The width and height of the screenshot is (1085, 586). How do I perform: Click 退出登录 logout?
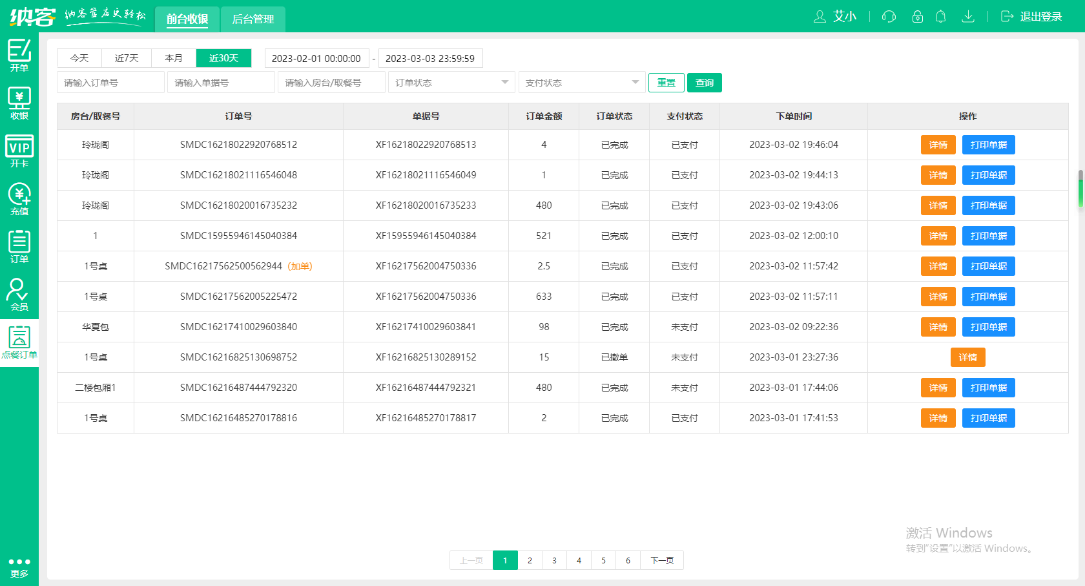(x=1031, y=16)
